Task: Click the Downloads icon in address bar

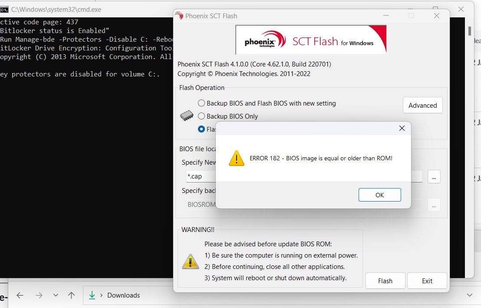Action: click(92, 295)
